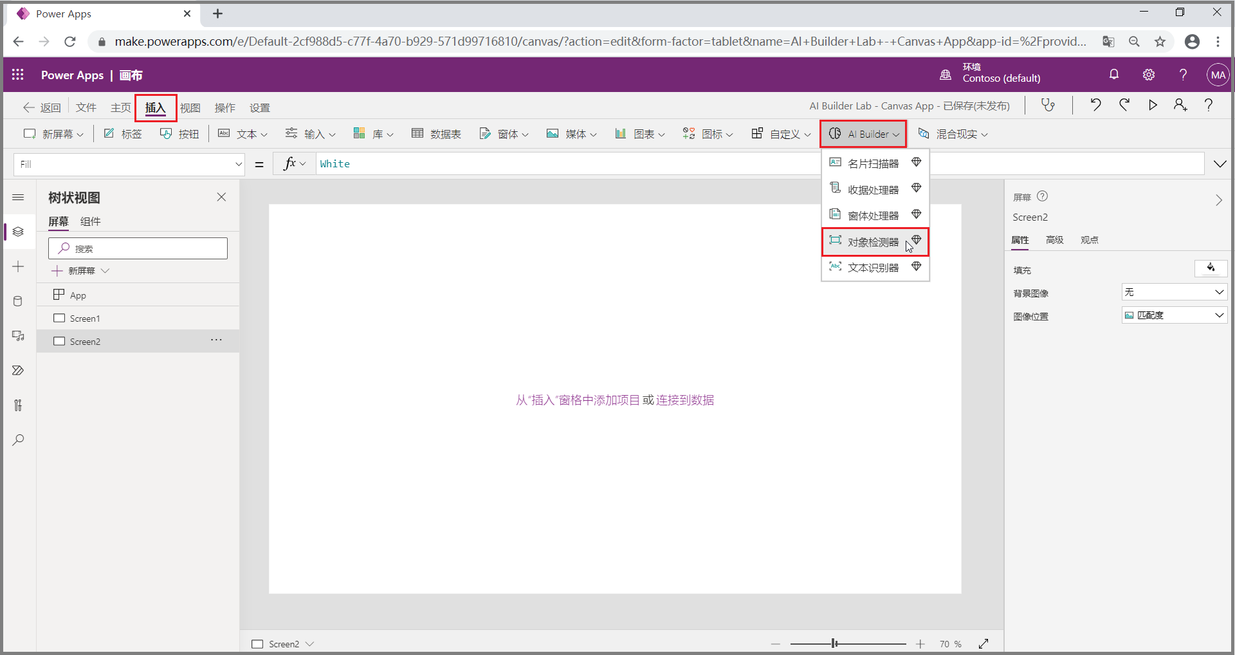Expand the formula bar chevron

1220,164
